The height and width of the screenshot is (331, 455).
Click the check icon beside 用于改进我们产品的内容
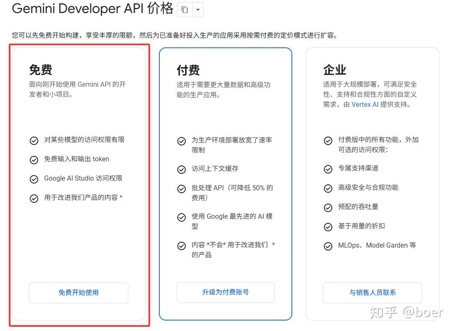pos(34,199)
